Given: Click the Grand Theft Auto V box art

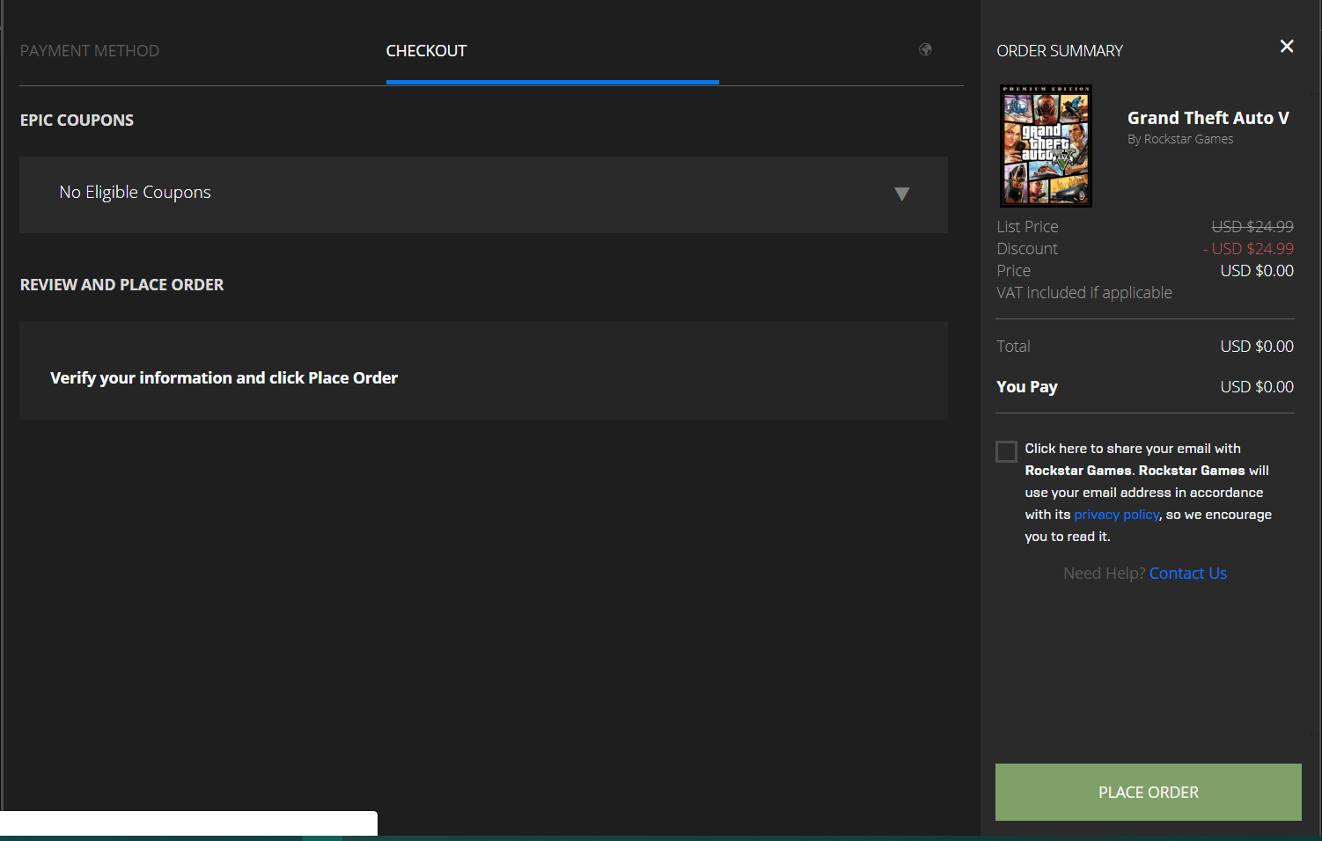Looking at the screenshot, I should click(x=1046, y=145).
